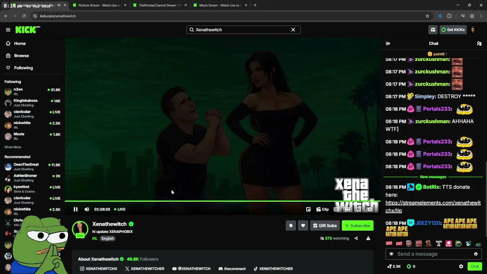Viewport: 487px width, 274px height.
Task: Click the Get KICKs button
Action: click(453, 30)
